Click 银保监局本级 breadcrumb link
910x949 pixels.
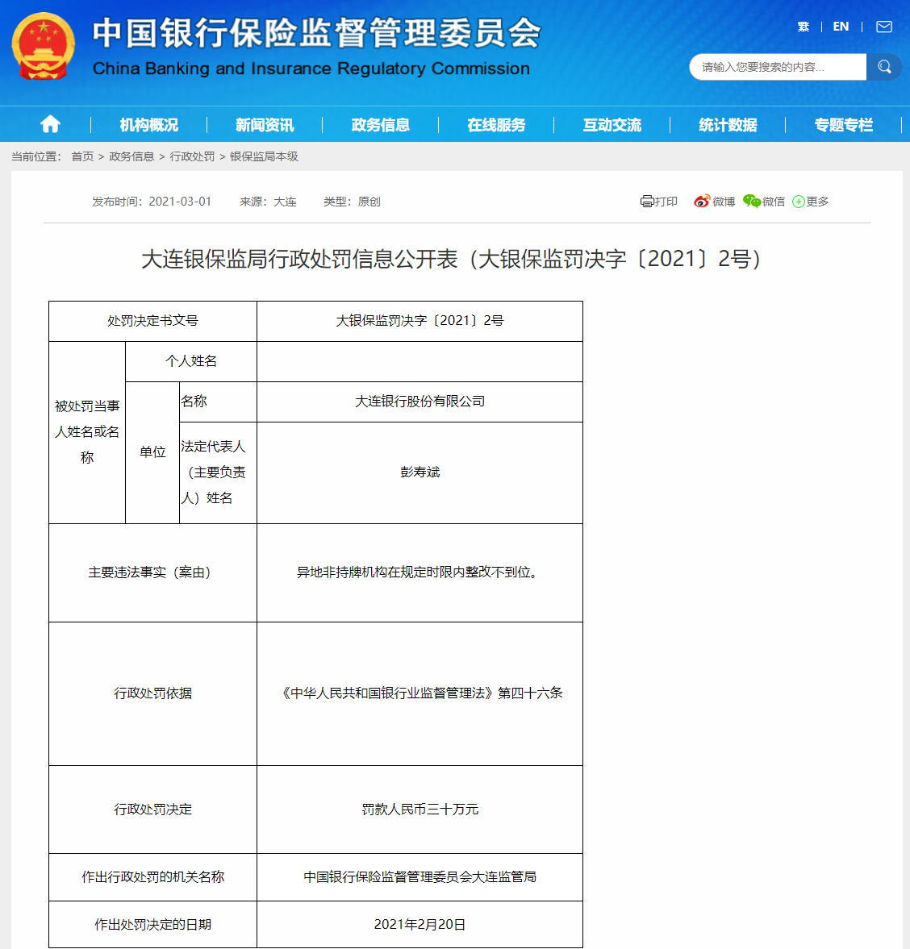point(264,156)
